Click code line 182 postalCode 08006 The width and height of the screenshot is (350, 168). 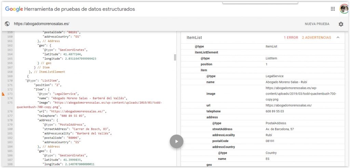[x=62, y=138]
